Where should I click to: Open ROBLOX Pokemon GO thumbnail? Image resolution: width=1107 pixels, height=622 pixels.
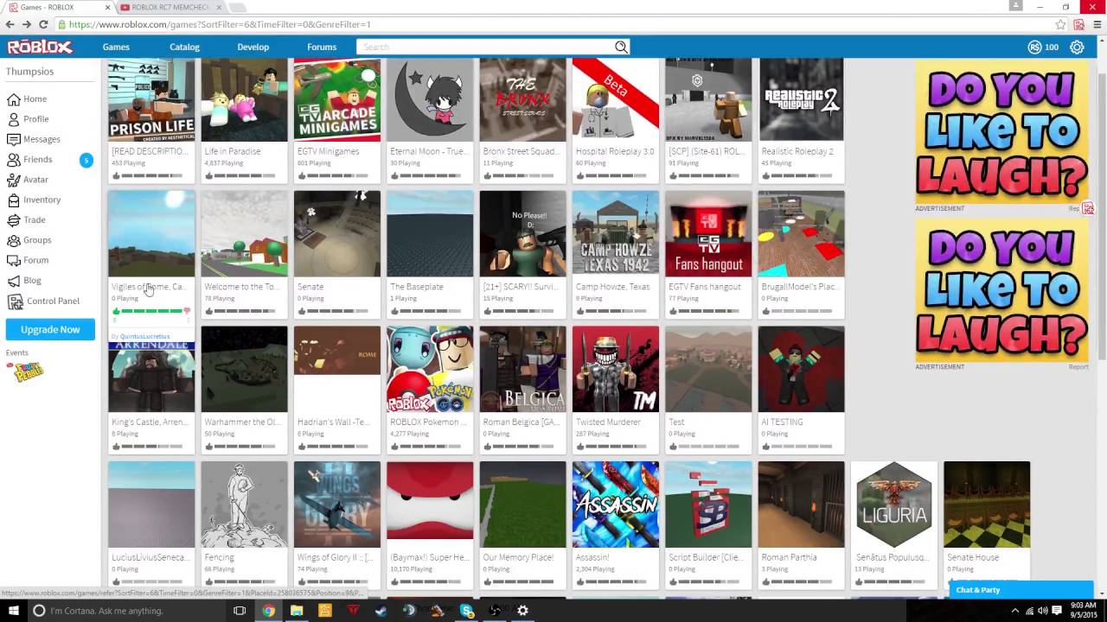point(430,369)
